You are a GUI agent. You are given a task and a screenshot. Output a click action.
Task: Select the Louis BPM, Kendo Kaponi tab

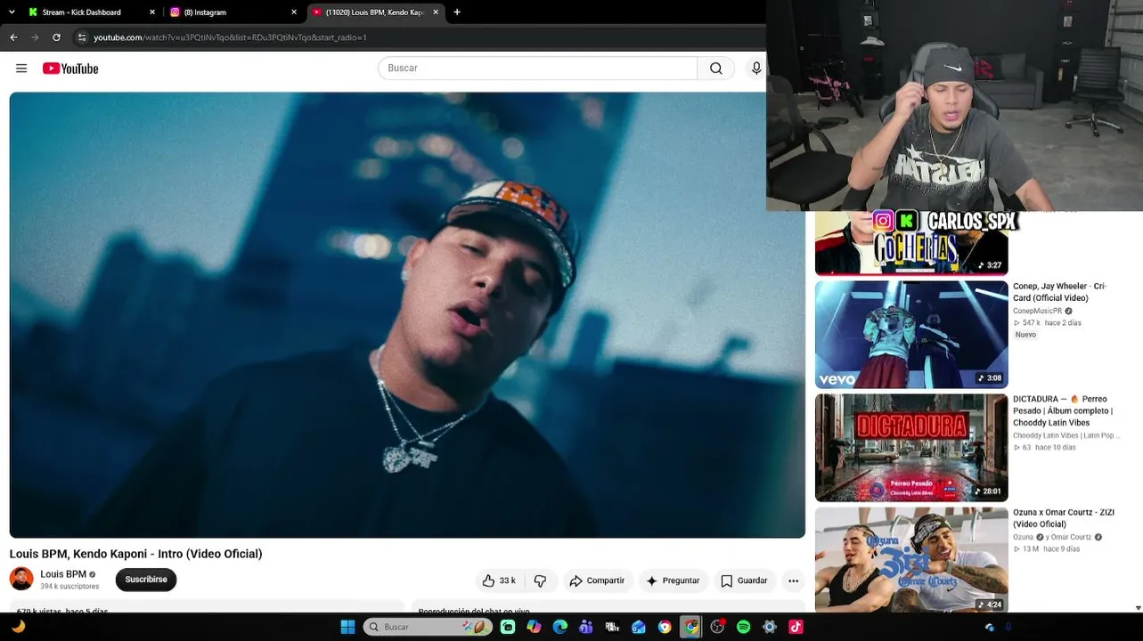(375, 12)
